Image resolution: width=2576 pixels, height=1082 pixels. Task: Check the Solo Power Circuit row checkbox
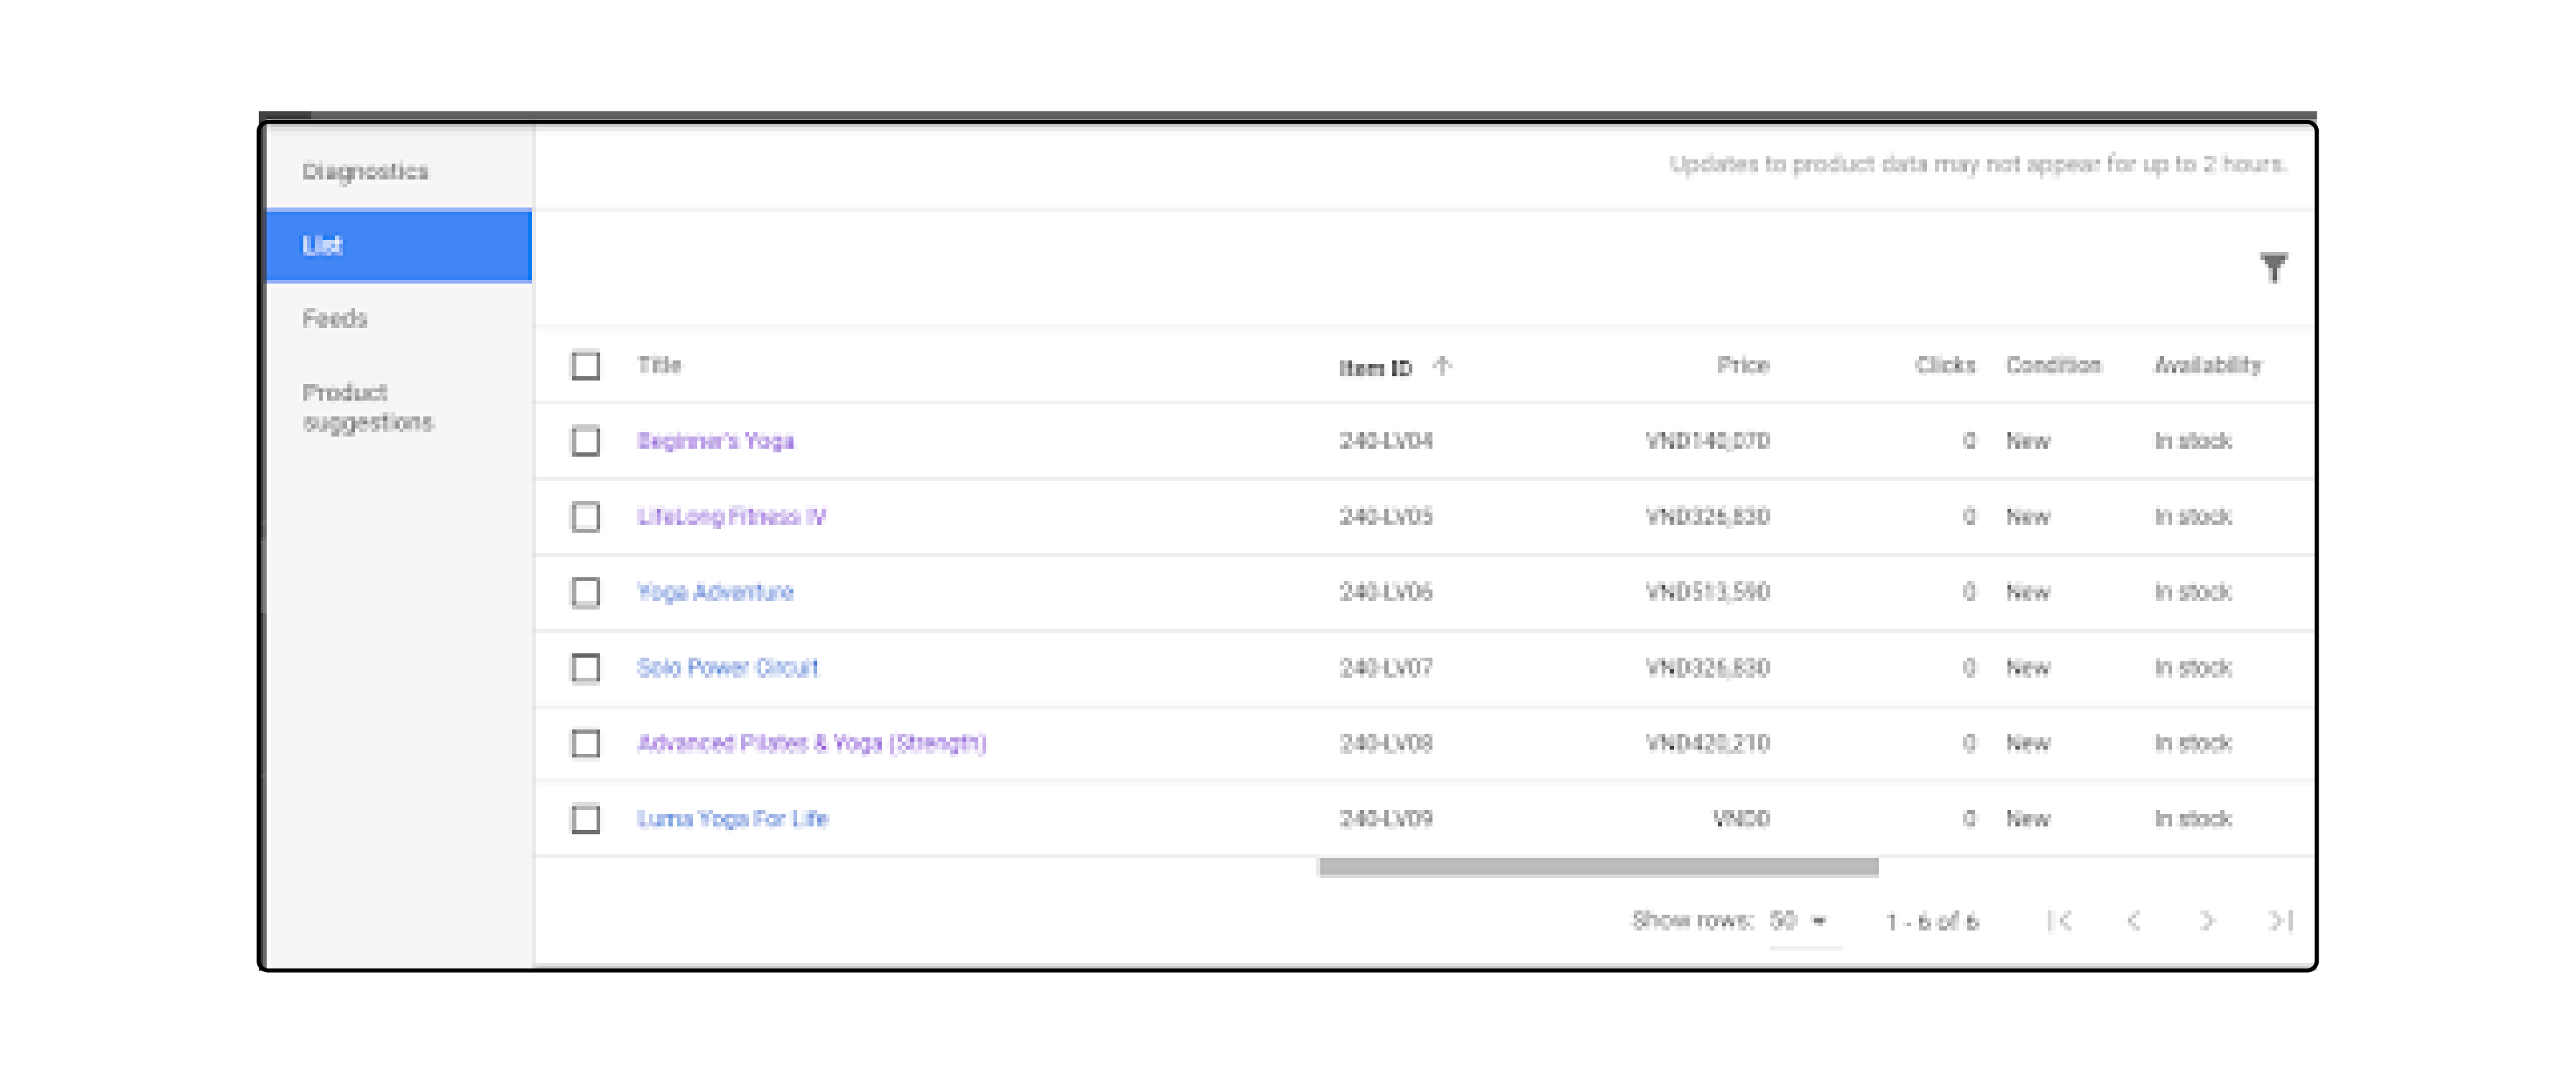586,668
